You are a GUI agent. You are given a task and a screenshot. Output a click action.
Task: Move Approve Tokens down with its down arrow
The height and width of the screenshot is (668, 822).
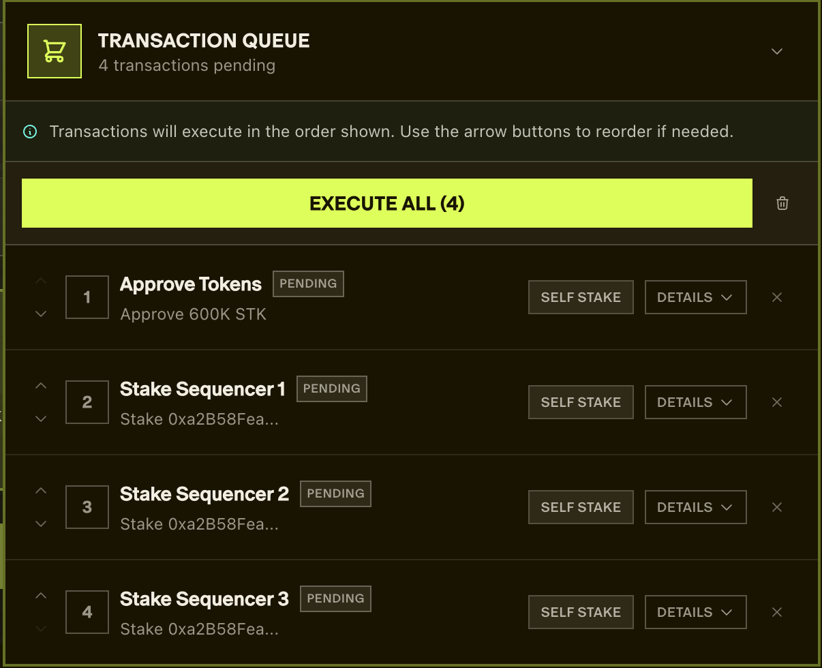click(x=40, y=314)
